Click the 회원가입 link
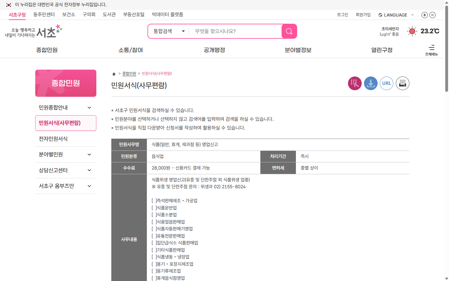449x281 pixels. [363, 15]
